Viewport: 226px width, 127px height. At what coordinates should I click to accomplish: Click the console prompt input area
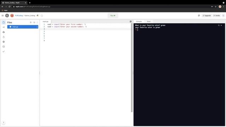click(137, 30)
